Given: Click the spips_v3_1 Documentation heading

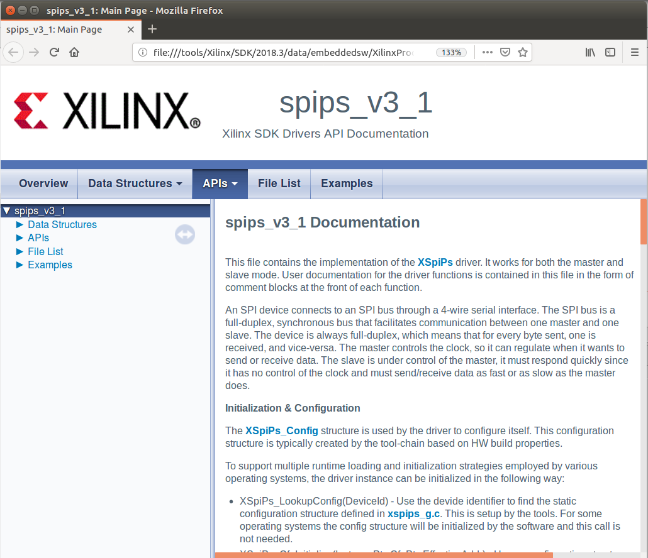Looking at the screenshot, I should tap(322, 222).
